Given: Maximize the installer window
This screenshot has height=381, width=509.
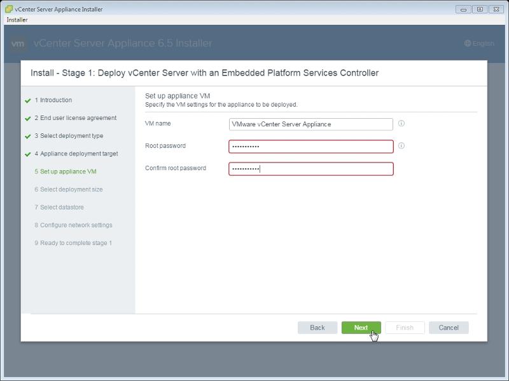Looking at the screenshot, I should (x=480, y=10).
